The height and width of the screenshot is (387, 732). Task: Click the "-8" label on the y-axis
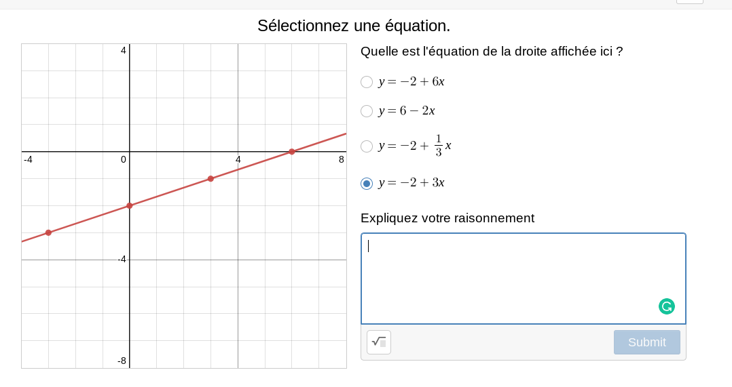(x=122, y=361)
